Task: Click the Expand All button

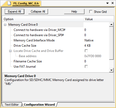Action: coord(14,12)
